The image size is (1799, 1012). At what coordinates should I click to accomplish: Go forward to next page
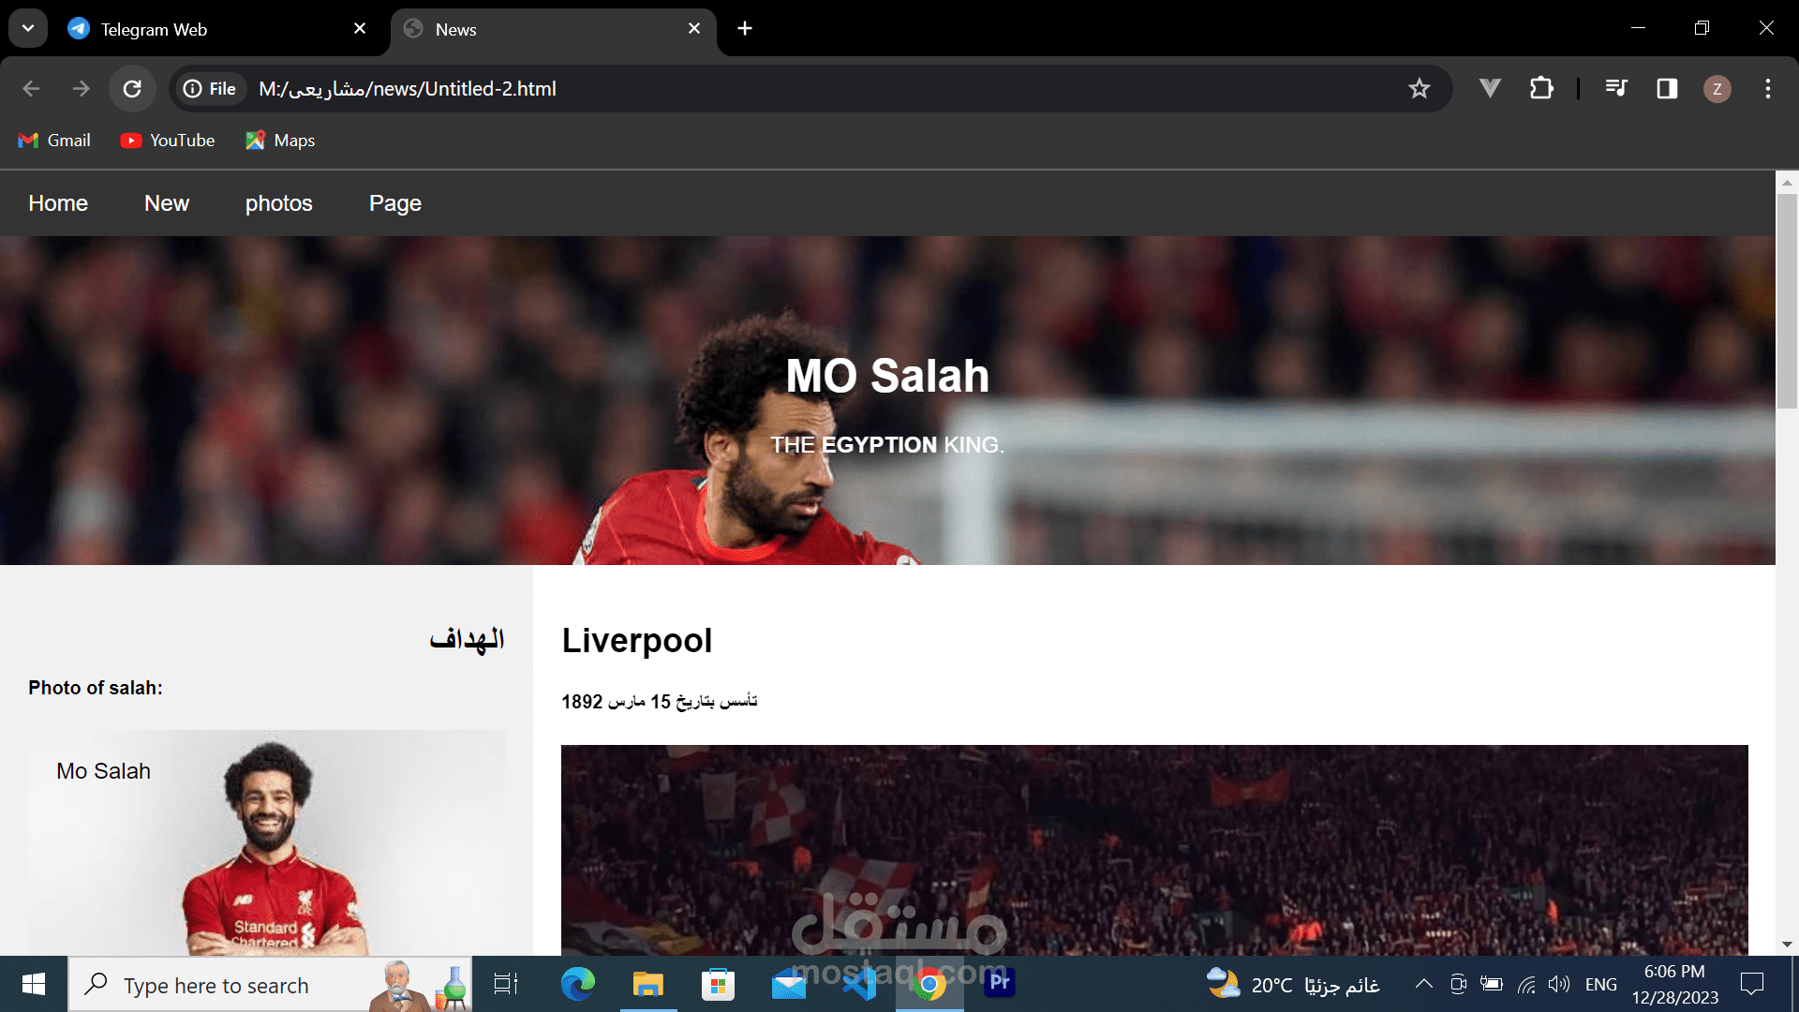click(x=82, y=89)
